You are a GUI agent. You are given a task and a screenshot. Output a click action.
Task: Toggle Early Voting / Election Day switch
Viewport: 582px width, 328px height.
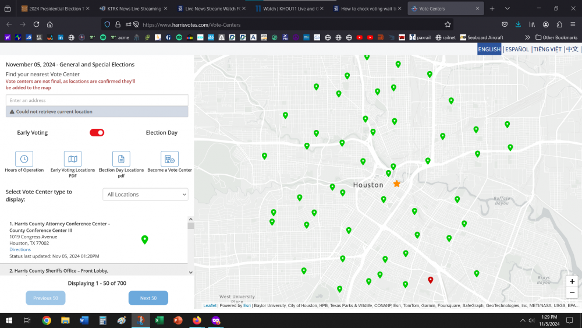tap(97, 133)
